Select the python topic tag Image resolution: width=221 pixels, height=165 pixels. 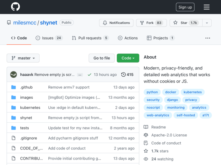click(152, 92)
